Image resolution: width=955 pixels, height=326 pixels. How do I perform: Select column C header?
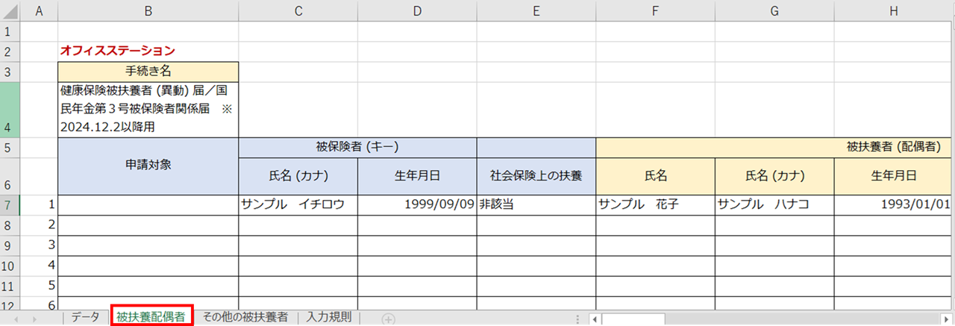298,10
